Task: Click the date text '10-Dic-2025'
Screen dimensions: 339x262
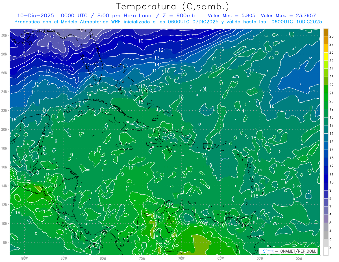Action: (35, 16)
